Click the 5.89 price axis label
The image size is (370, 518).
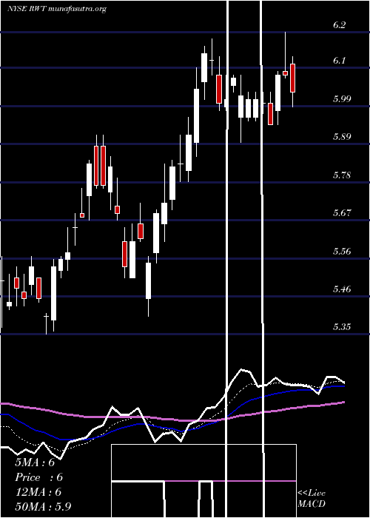pyautogui.click(x=341, y=137)
